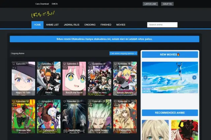Open the HOME tab
Image resolution: width=211 pixels, height=140 pixels.
(x=37, y=25)
